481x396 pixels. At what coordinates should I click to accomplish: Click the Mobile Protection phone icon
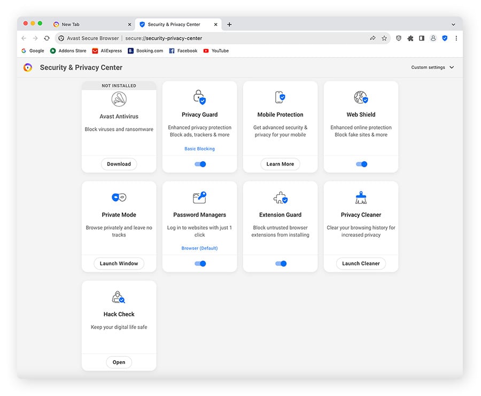click(x=280, y=97)
